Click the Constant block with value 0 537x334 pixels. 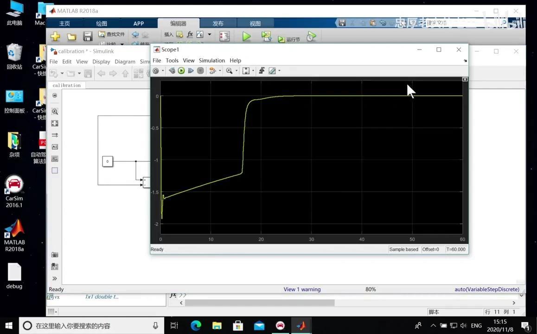tap(108, 161)
